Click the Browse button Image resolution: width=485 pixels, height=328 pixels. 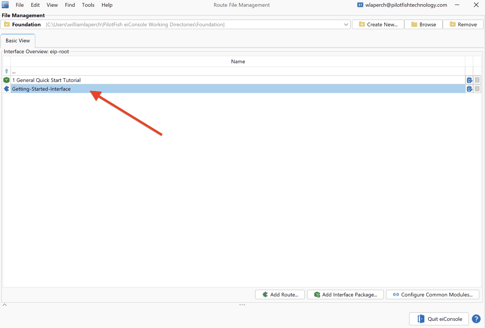(x=424, y=25)
